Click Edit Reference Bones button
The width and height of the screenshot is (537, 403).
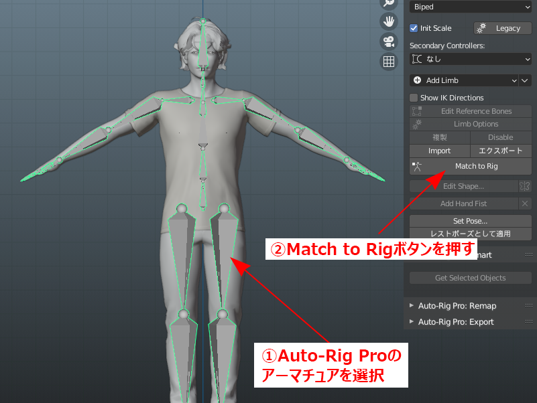tap(471, 111)
